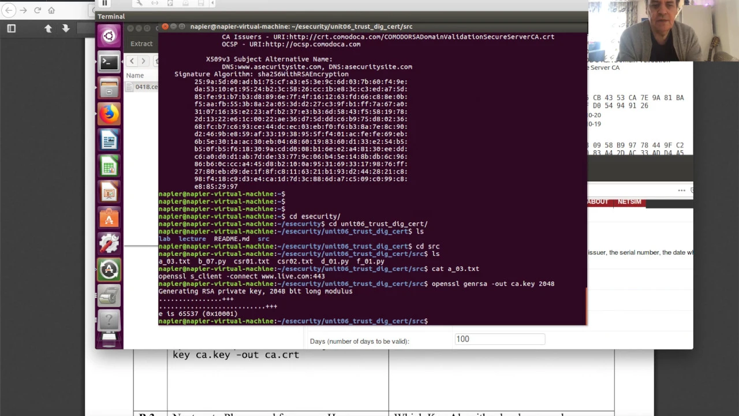Viewport: 739px width, 416px height.
Task: Toggle the sidebar panel in PDF viewer
Action: (11, 28)
